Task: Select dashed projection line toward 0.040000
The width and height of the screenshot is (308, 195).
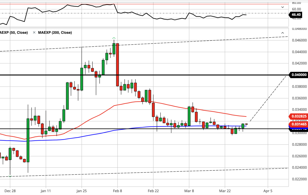Action: 268,98
